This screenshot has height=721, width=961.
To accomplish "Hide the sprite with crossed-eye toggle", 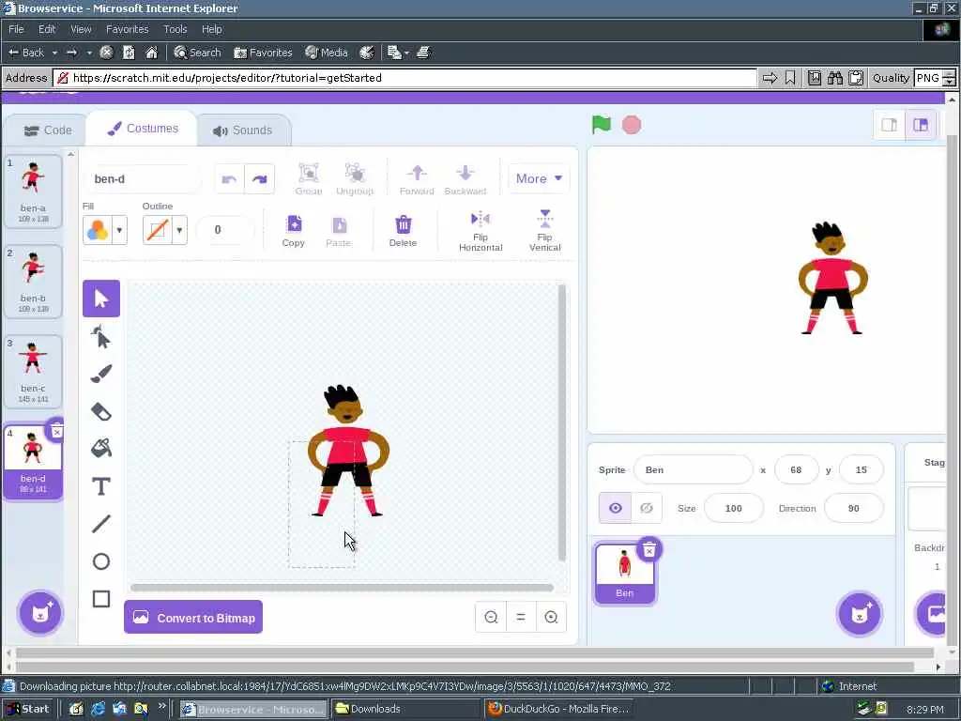I will click(647, 508).
